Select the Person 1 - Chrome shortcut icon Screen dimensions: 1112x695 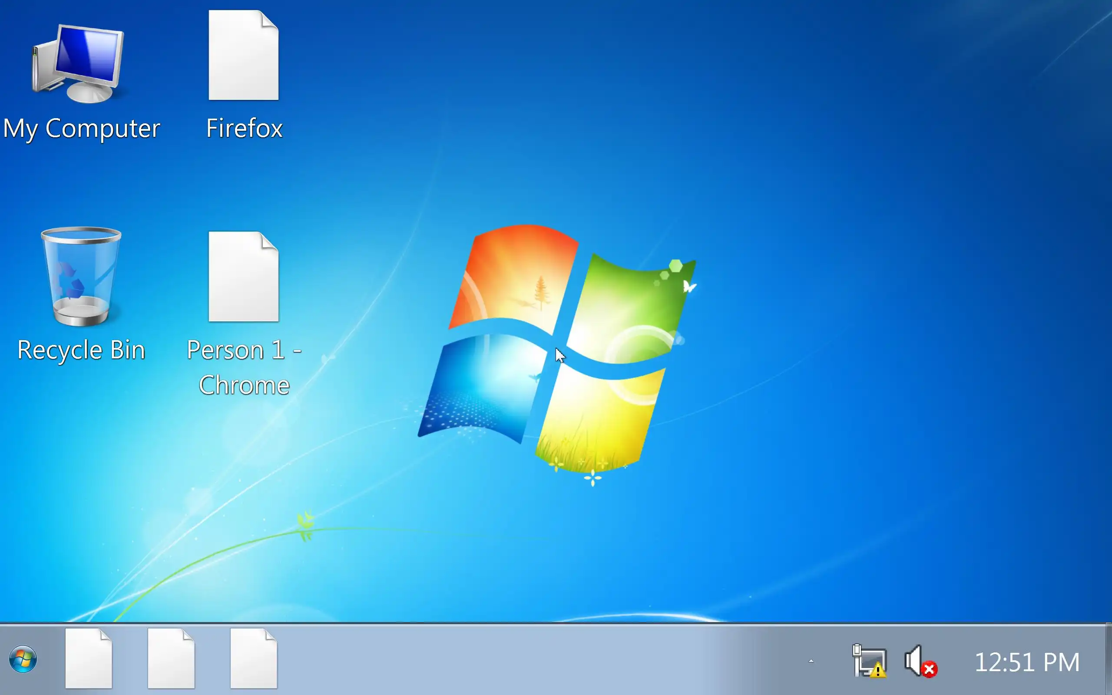click(244, 277)
